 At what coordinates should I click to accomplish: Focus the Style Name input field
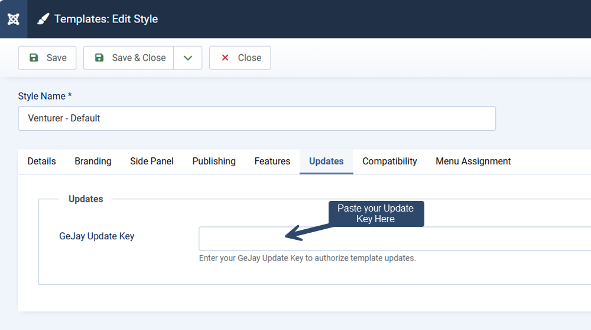(x=256, y=118)
